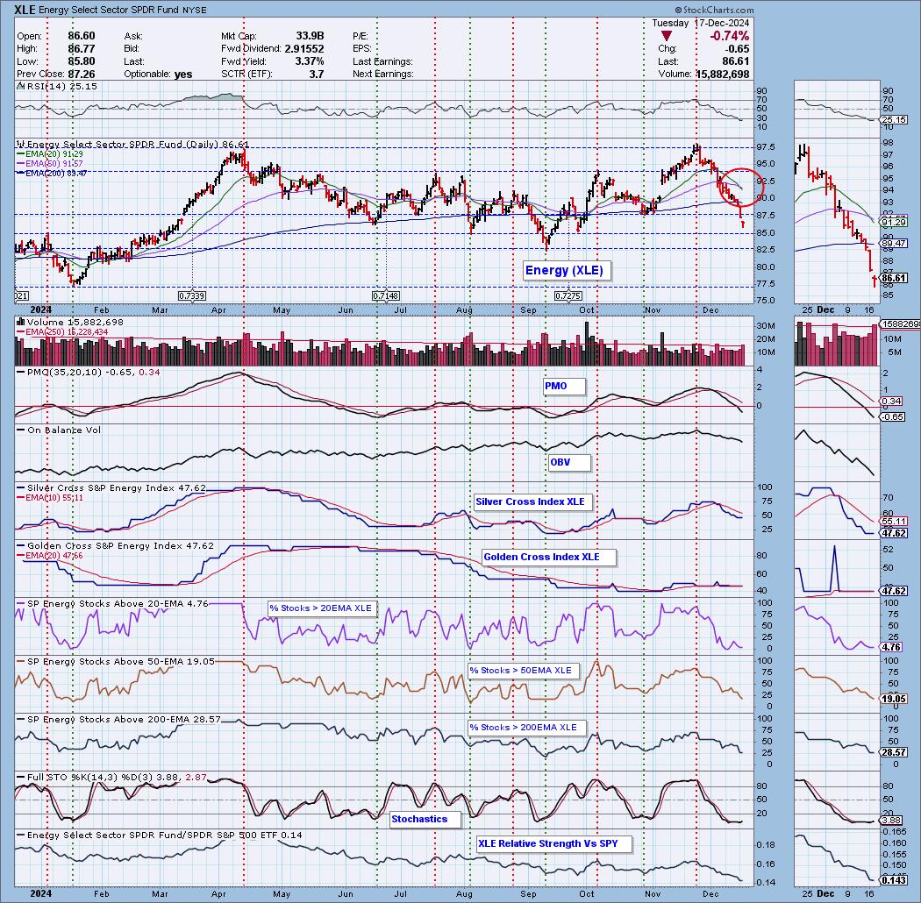Click the % Stocks > 200EMA XLE label
The width and height of the screenshot is (921, 903).
tap(527, 728)
